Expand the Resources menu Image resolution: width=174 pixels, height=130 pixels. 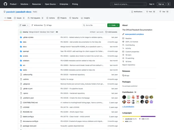pos(37,4)
